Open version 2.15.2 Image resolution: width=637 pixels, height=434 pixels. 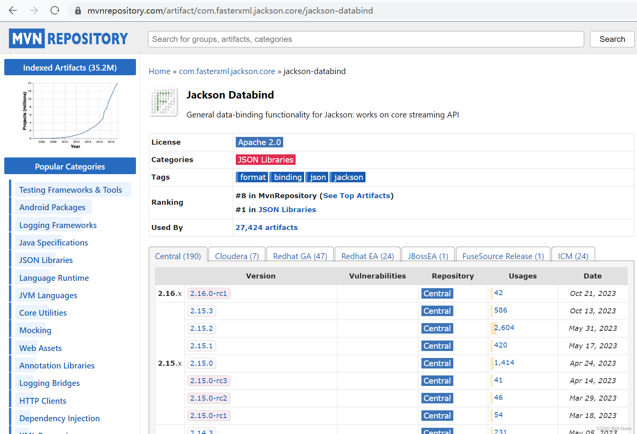tap(202, 329)
